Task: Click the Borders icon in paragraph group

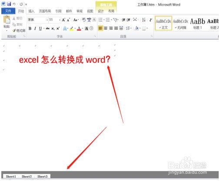Action: 144,28
